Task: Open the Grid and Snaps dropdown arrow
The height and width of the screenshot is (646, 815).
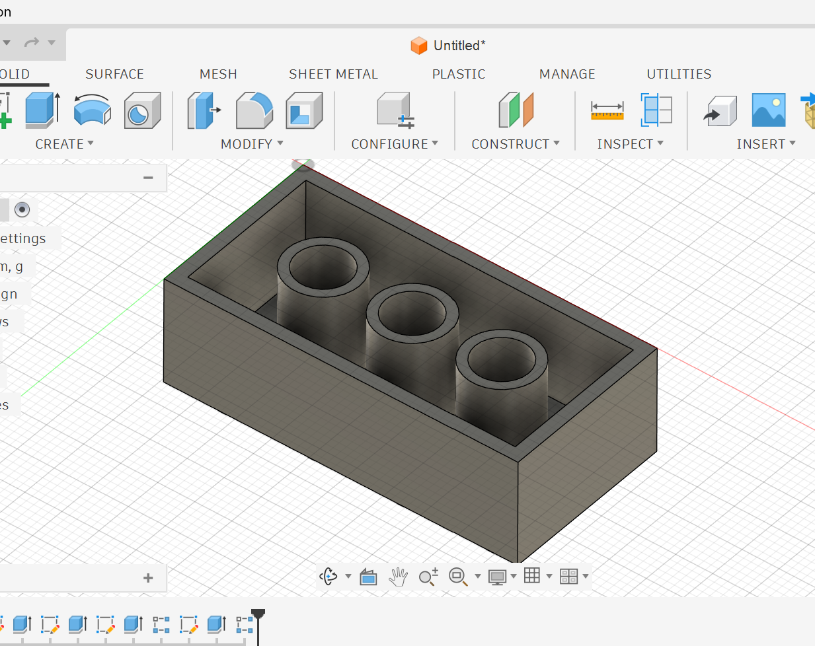Action: 549,577
